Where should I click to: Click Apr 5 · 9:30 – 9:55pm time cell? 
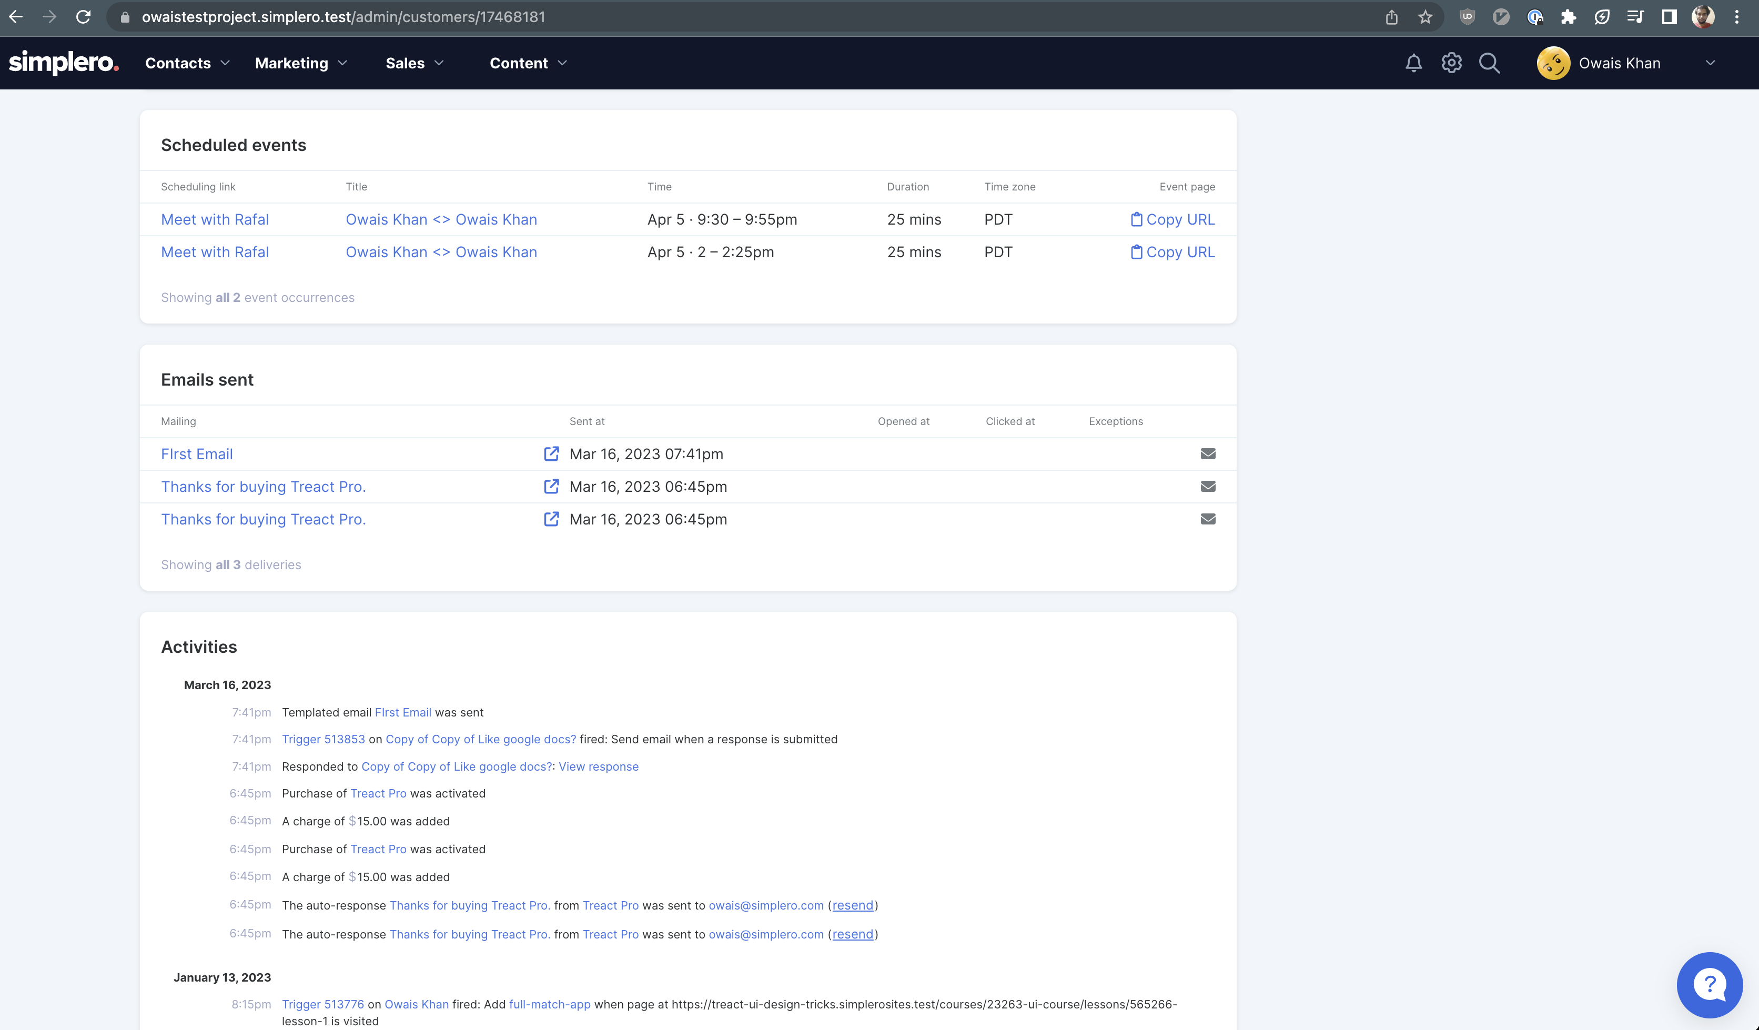pos(722,219)
